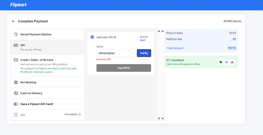Click the outer scrollbar down arrow
The image size is (263, 135).
(x=163, y=119)
